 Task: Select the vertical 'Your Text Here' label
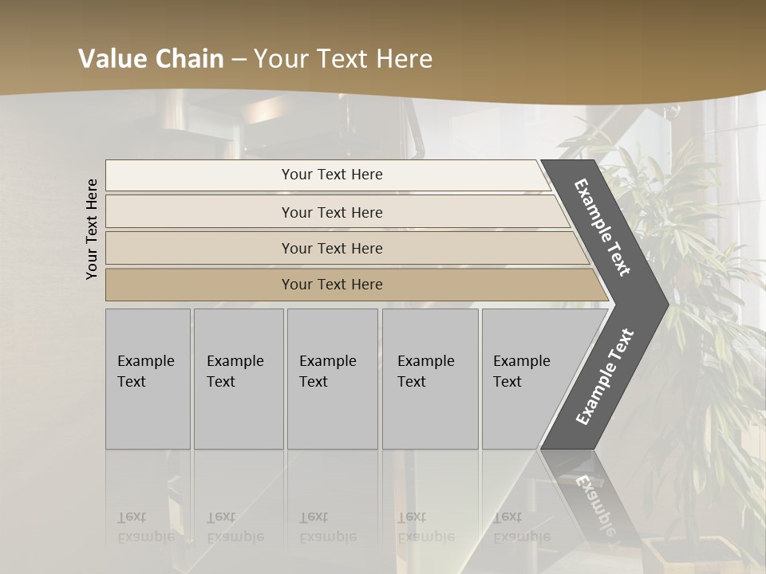92,229
